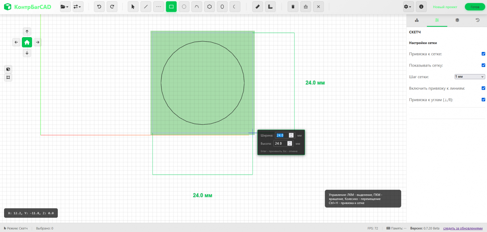
Task: Switch to the layers tab
Action: tap(457, 20)
